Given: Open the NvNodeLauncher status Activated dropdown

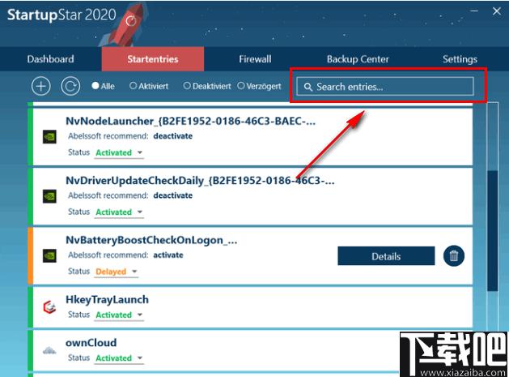Looking at the screenshot, I should pyautogui.click(x=119, y=152).
